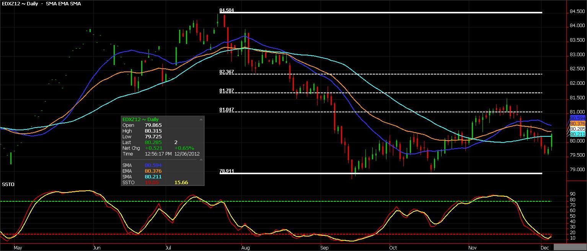
Task: Click the 82.367 dashed line label
Action: coord(226,72)
